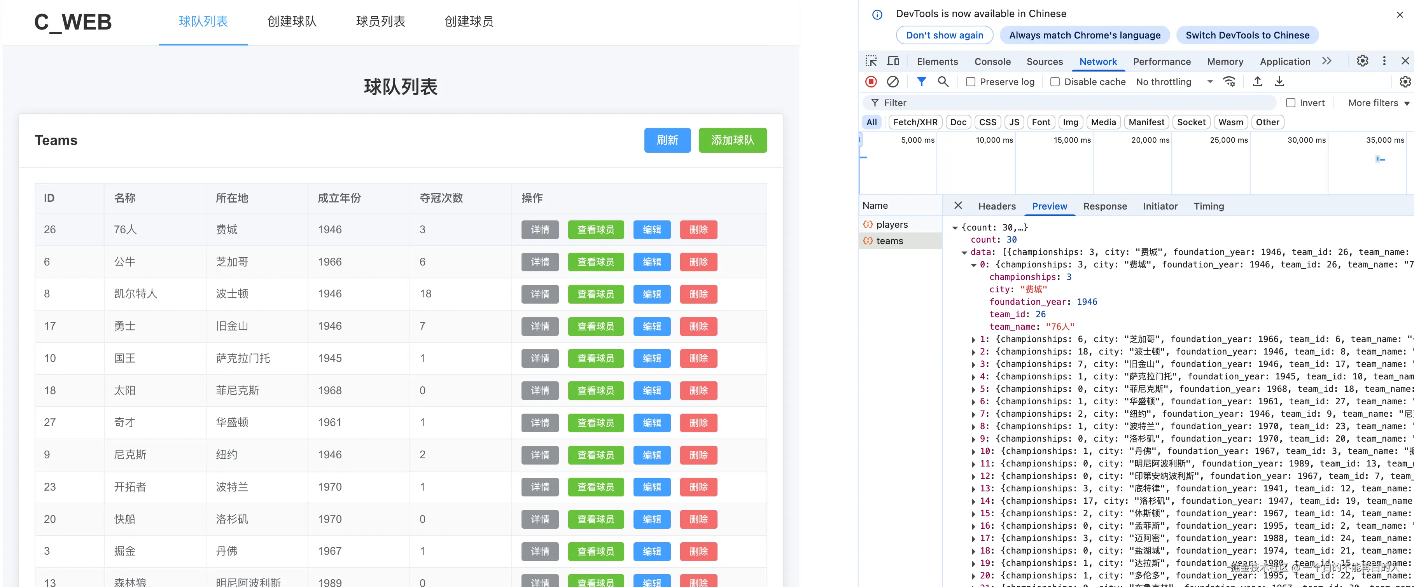Open DevTools settings gear icon

[x=1362, y=61]
